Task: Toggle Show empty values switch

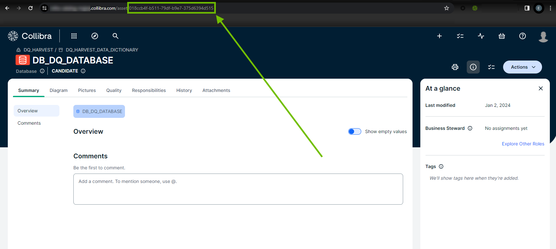Action: [354, 131]
